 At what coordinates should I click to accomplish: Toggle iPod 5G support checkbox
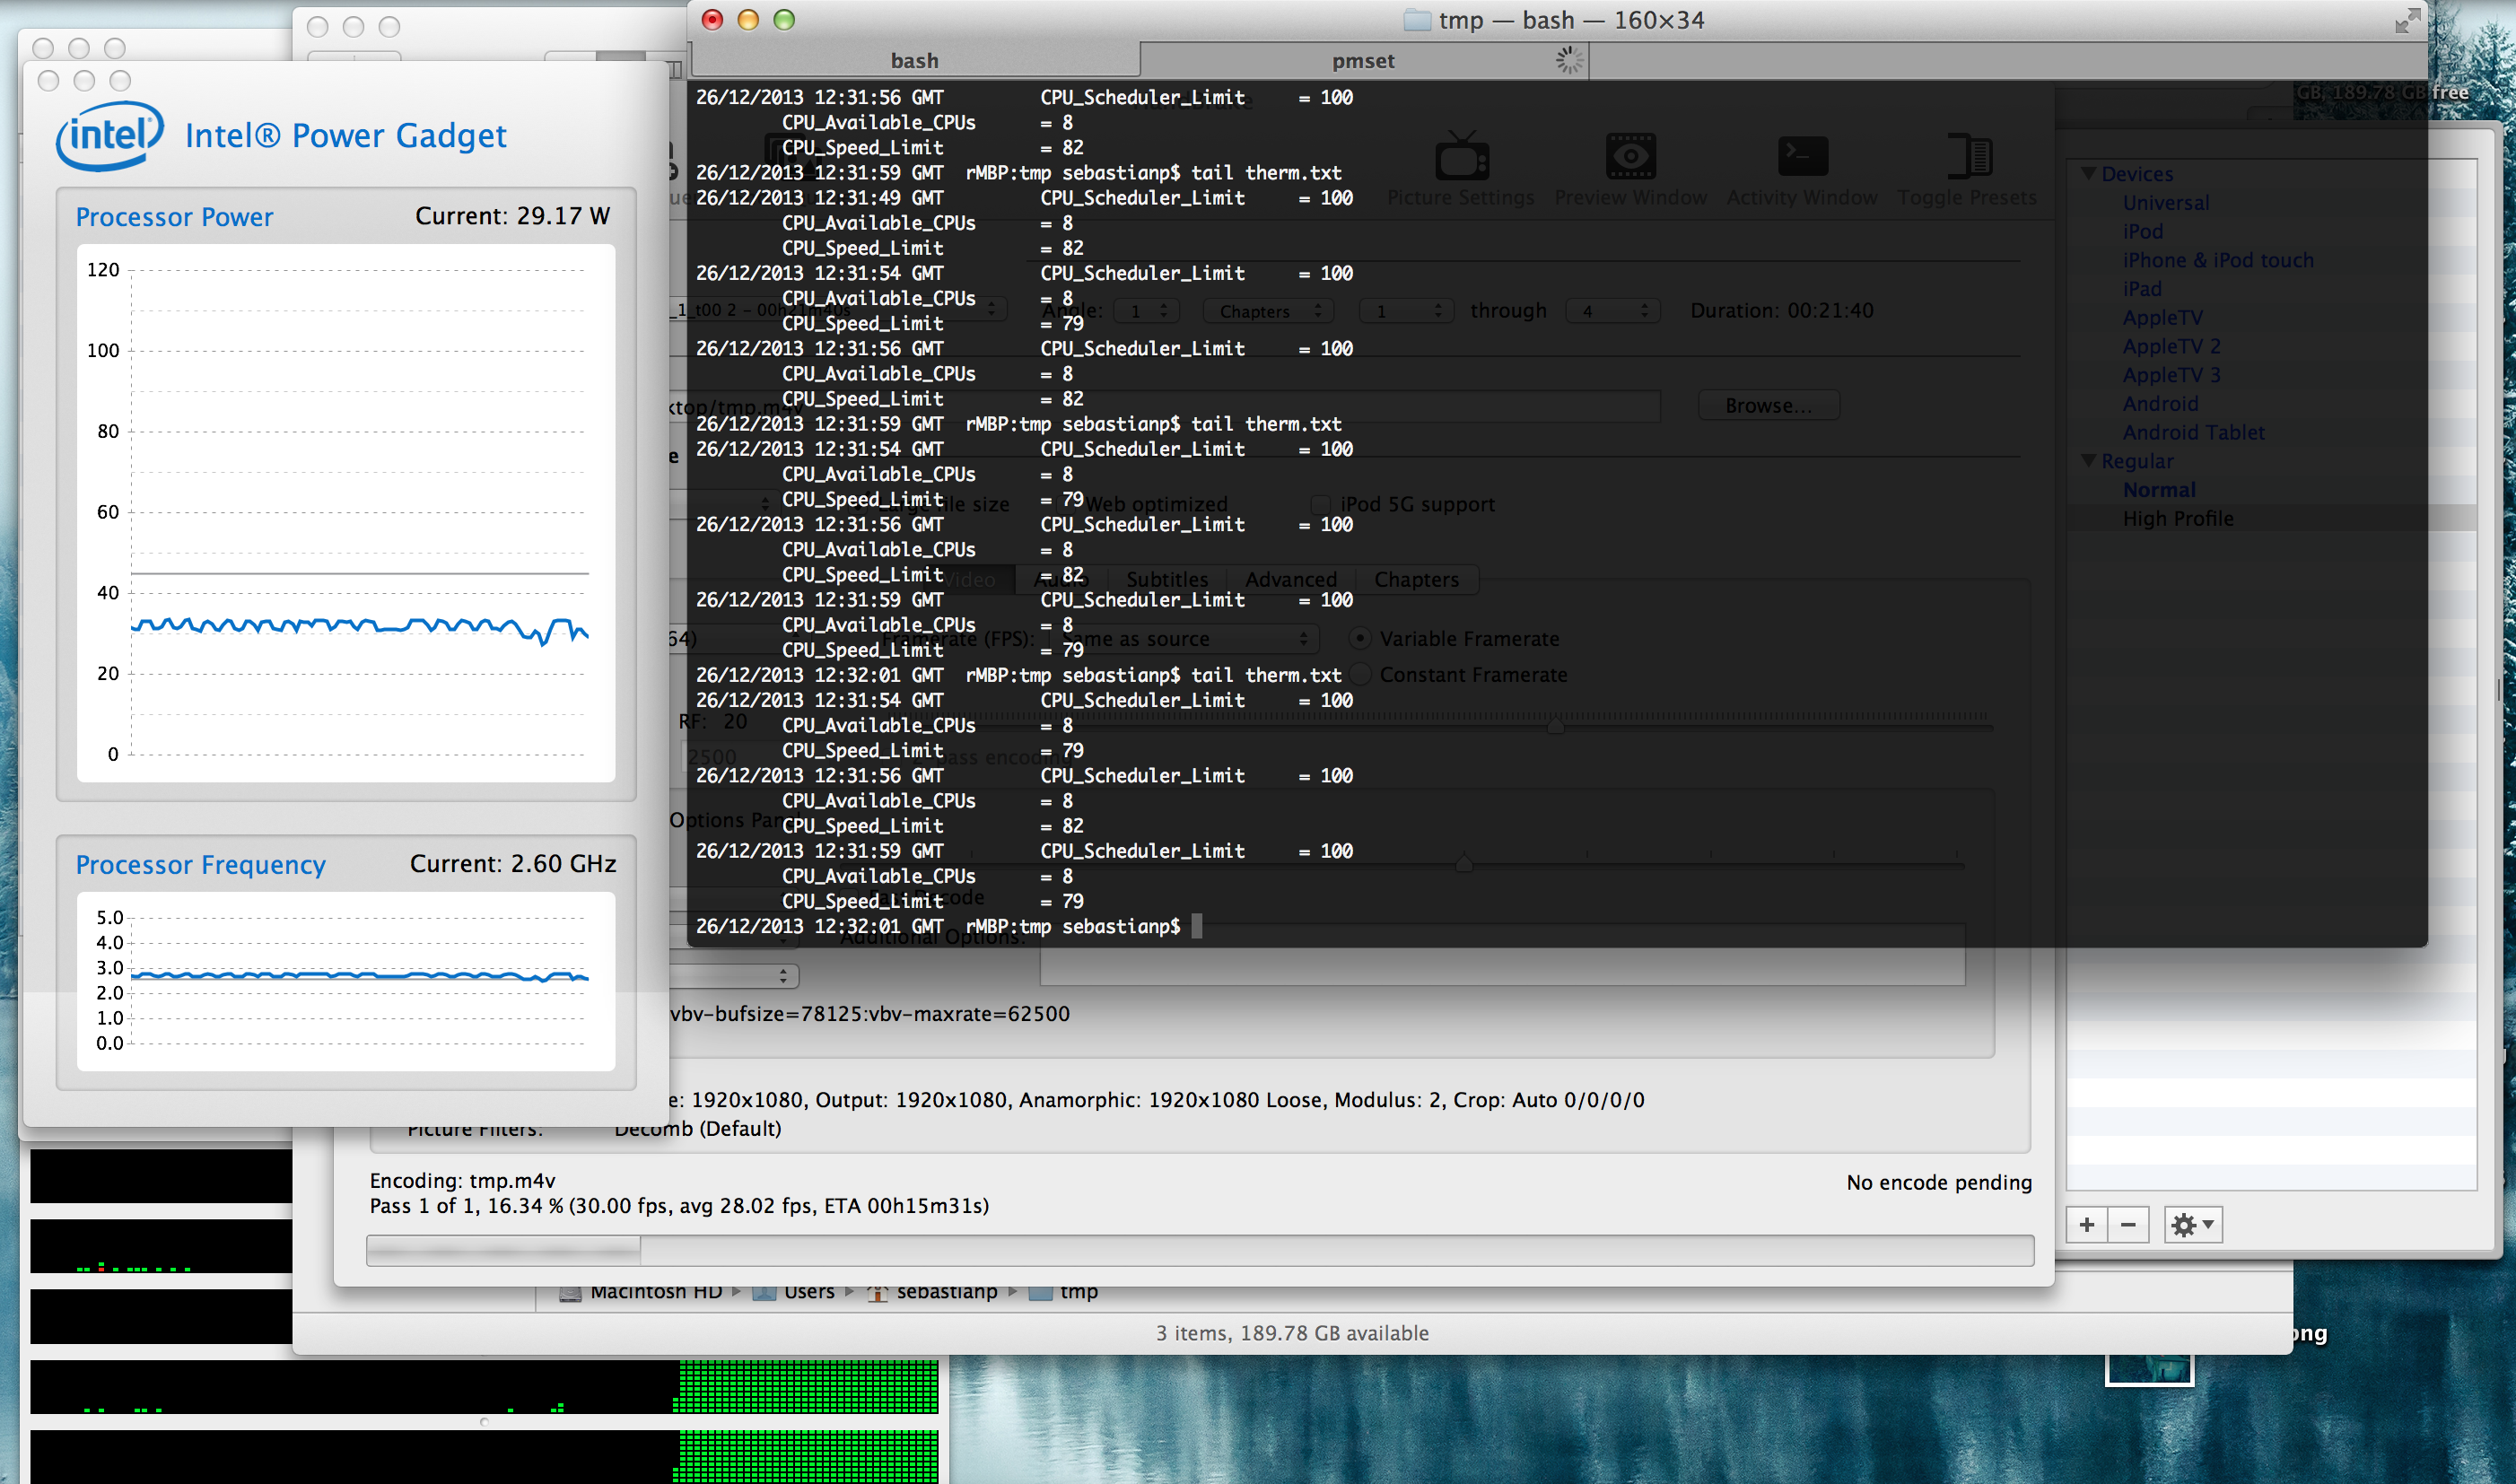point(1320,504)
